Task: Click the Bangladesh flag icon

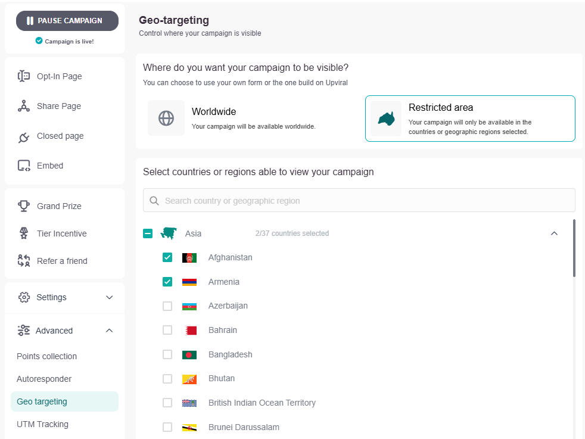Action: [x=189, y=354]
